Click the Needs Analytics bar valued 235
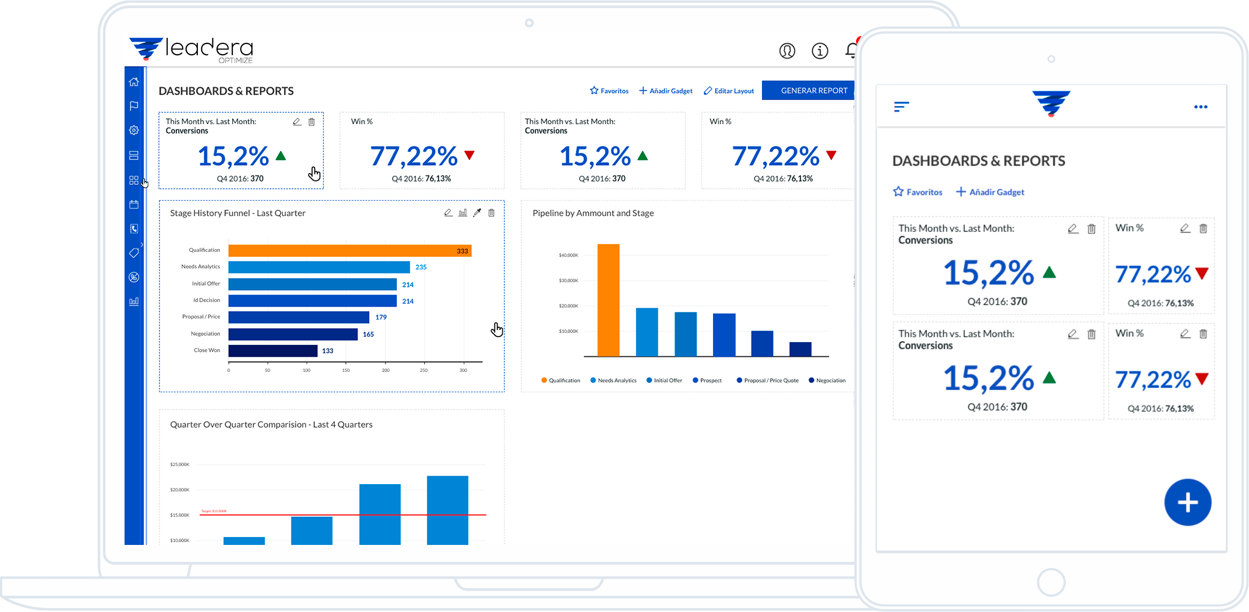 coord(319,267)
